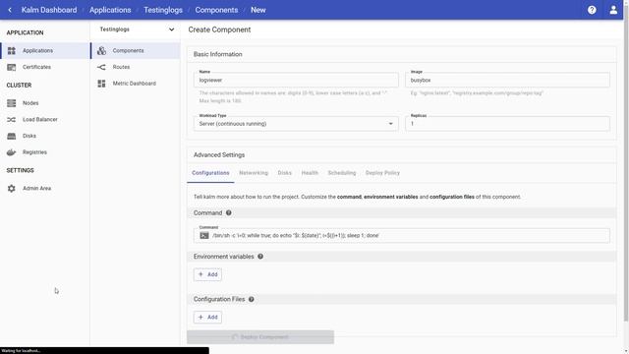Click the terminal icon in Command field
This screenshot has height=354, width=629.
click(x=204, y=236)
